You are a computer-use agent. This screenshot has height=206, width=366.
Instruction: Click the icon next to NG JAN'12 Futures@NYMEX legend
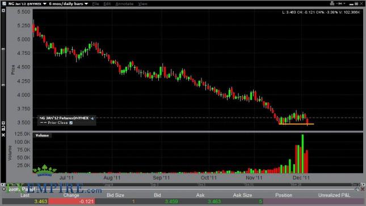[92, 118]
